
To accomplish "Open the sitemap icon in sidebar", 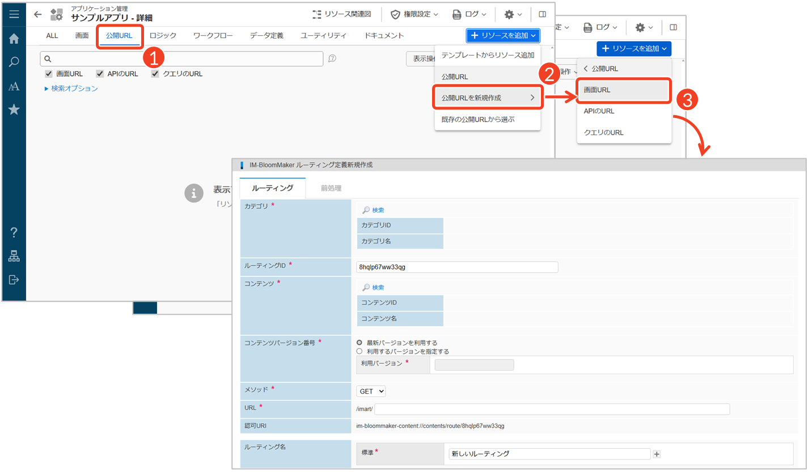I will click(14, 256).
